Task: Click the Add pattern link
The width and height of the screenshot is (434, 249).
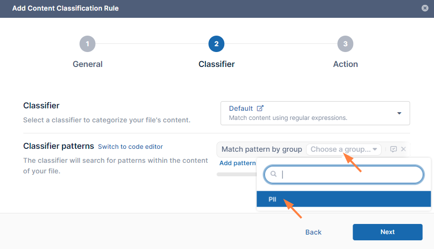Action: tap(238, 163)
